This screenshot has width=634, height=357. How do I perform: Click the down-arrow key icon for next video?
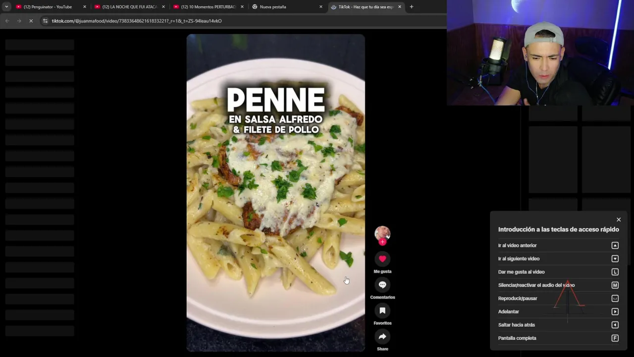(x=615, y=259)
